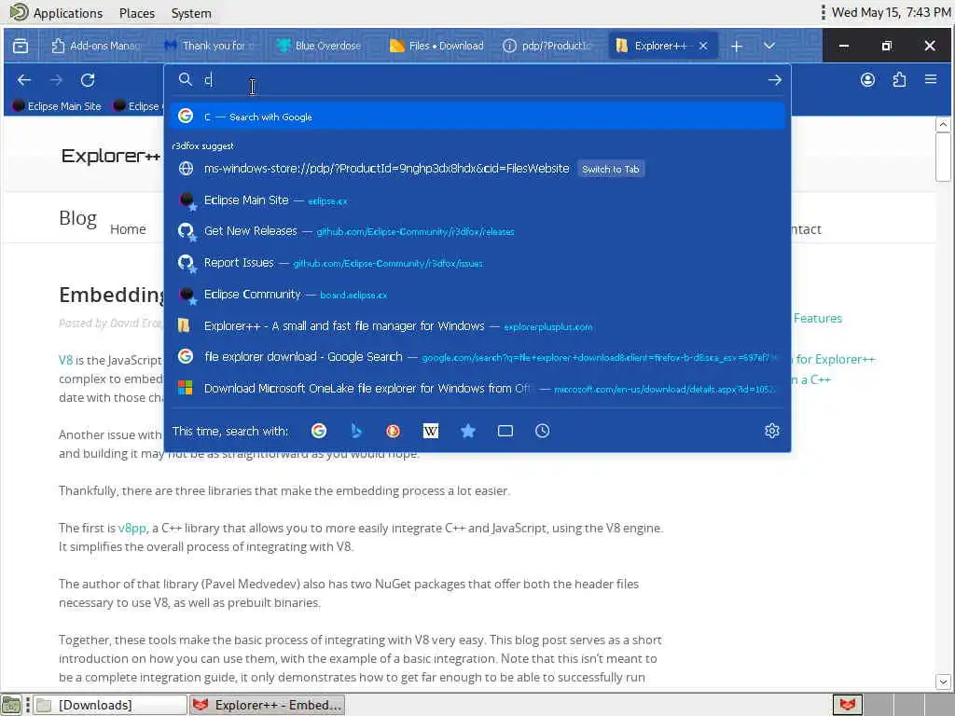Image resolution: width=955 pixels, height=716 pixels.
Task: Select file explorer download Google Search suggestion
Action: coord(478,357)
